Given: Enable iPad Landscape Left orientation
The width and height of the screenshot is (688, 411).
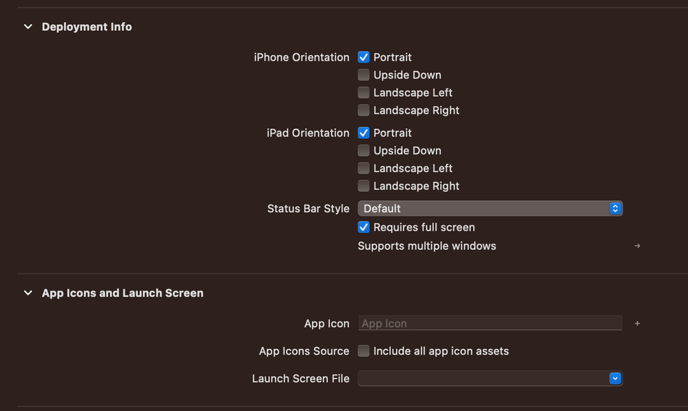Looking at the screenshot, I should 364,169.
